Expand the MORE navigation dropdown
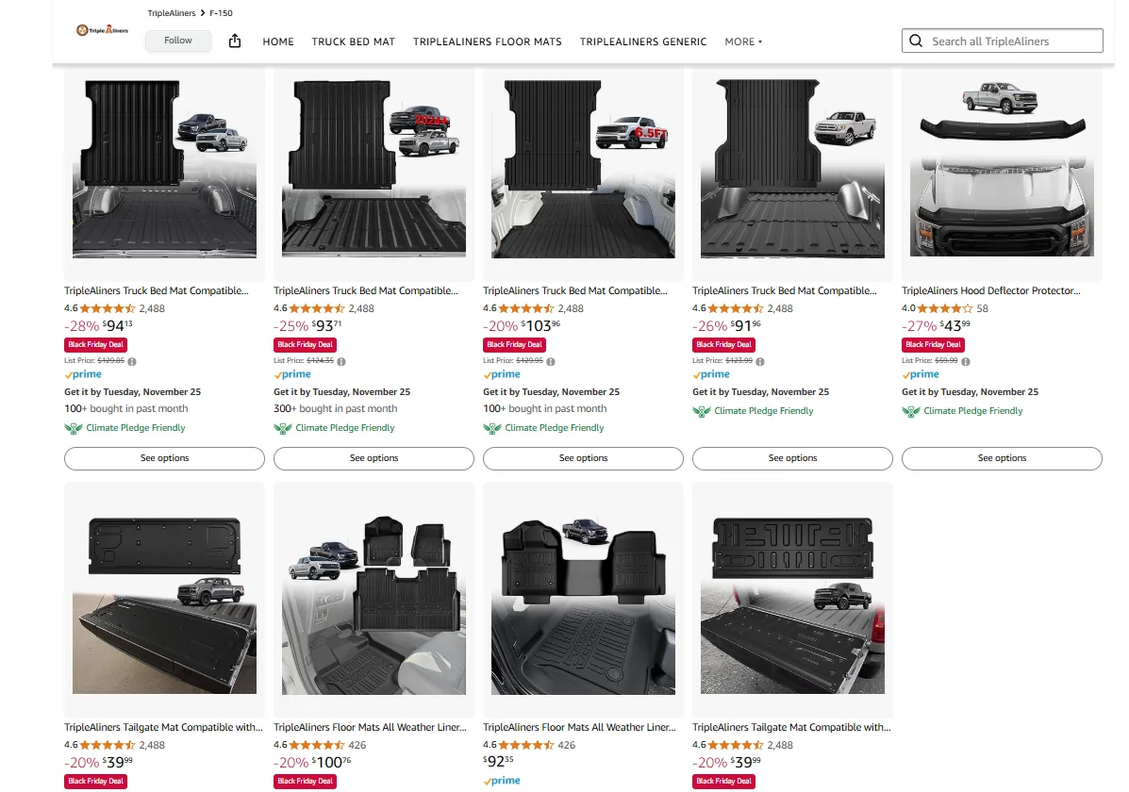1129x792 pixels. (743, 41)
